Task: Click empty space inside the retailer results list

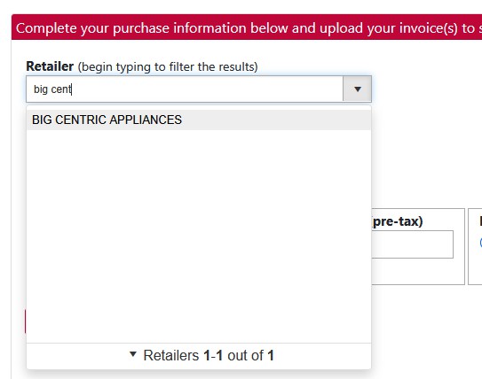Action: [x=199, y=236]
